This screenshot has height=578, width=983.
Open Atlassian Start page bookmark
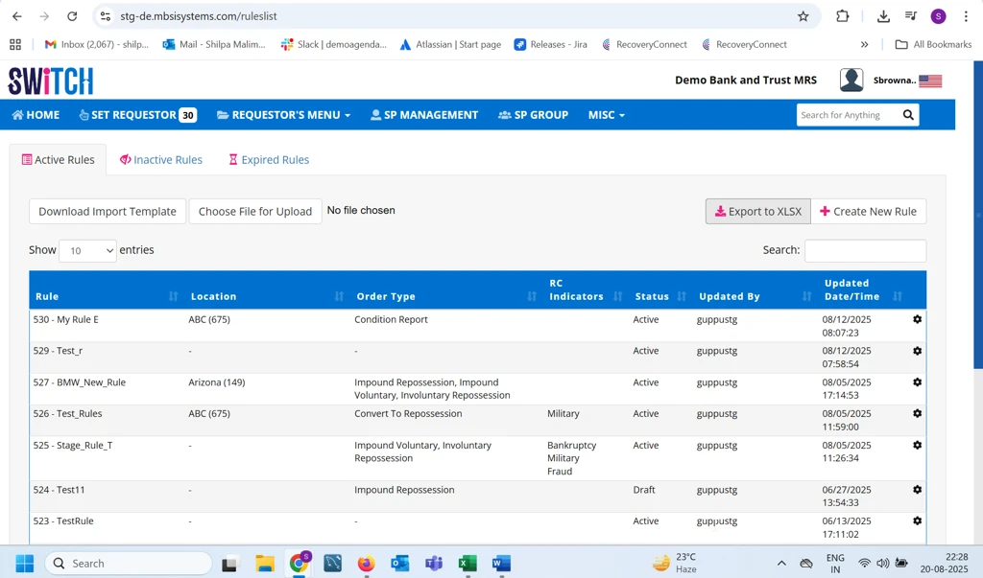450,44
